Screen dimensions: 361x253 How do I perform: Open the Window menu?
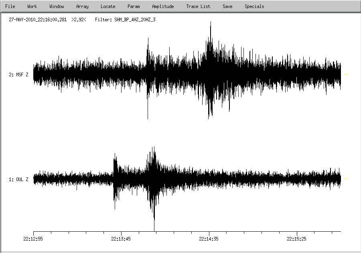57,6
